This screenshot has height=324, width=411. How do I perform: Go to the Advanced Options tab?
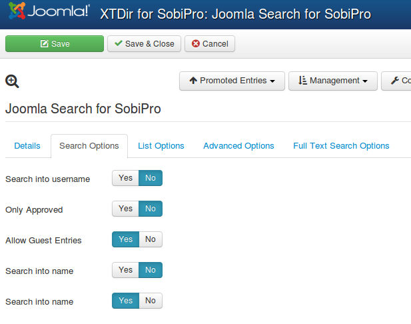pos(238,146)
